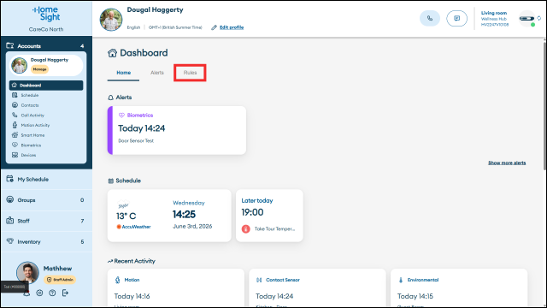
Task: Click the Door Sensor Test alert text
Action: click(136, 140)
